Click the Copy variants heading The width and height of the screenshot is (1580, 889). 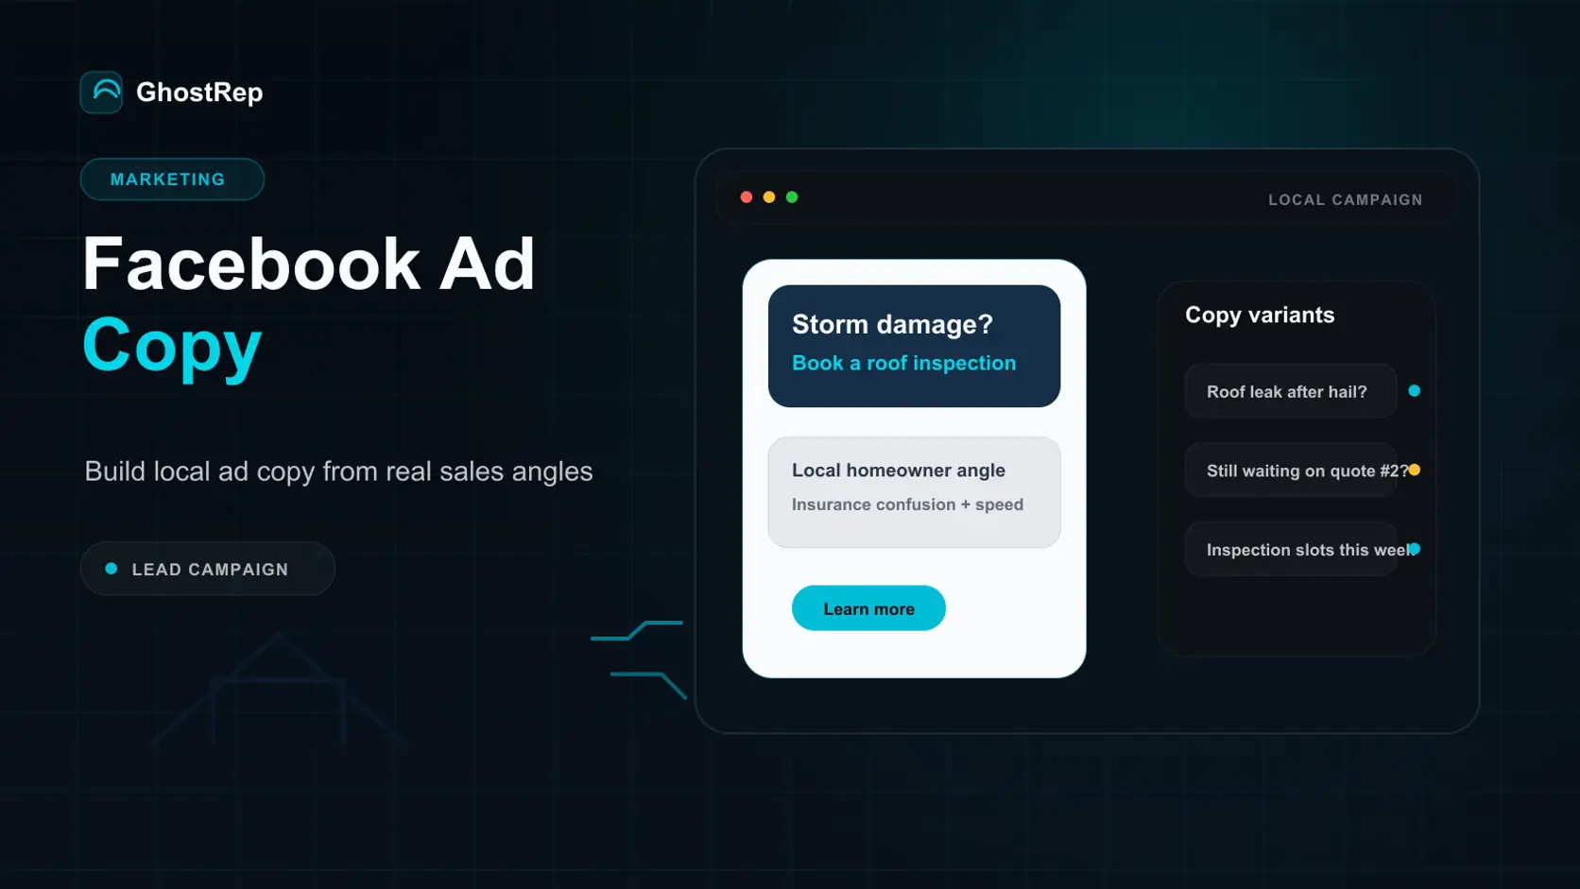pos(1260,316)
